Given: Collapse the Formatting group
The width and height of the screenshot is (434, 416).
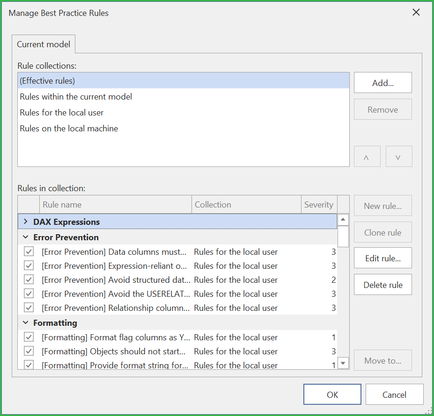Looking at the screenshot, I should tap(25, 323).
